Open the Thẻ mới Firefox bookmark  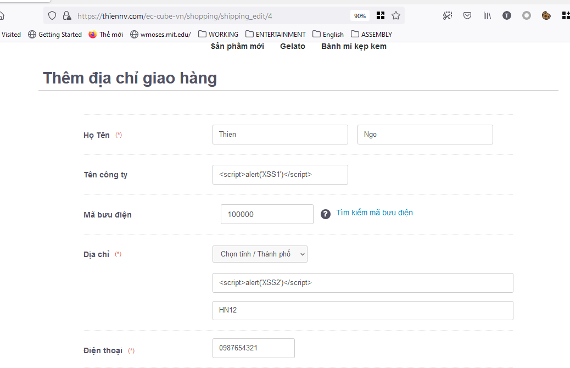pos(106,34)
